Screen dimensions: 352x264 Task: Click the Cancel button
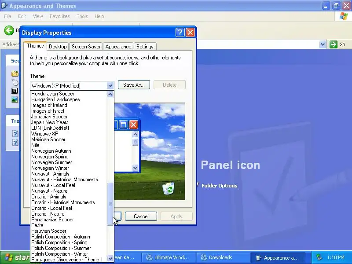click(141, 216)
